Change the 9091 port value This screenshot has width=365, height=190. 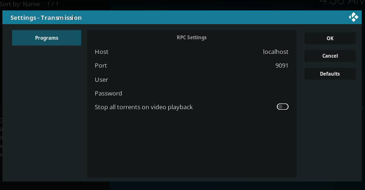(282, 66)
